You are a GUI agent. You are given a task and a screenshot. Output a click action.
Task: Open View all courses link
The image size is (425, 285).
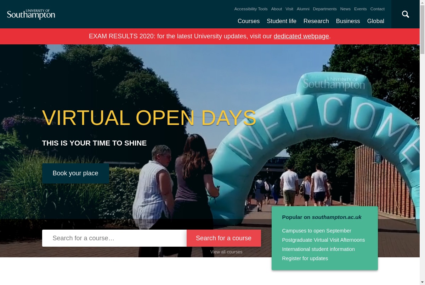[226, 252]
